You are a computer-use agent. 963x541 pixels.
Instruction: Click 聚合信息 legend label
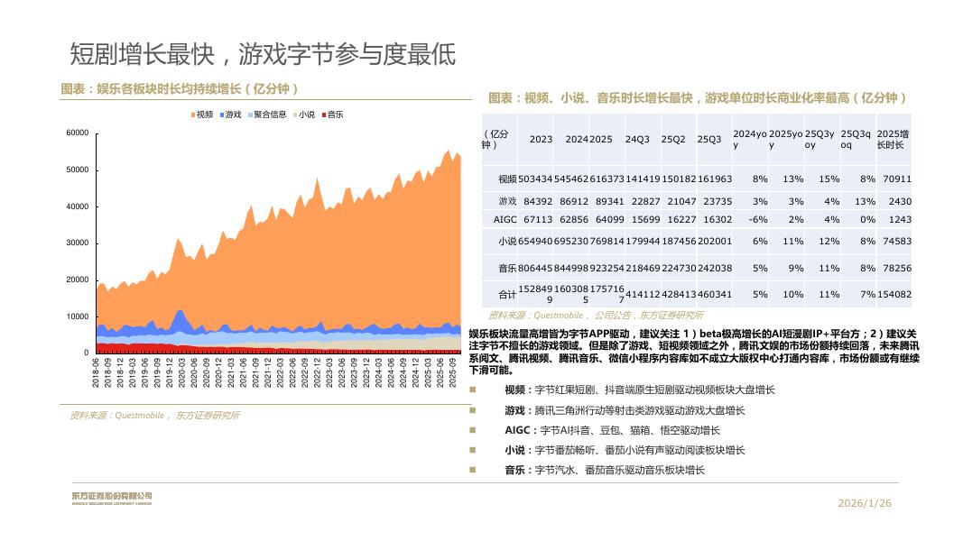click(x=270, y=115)
